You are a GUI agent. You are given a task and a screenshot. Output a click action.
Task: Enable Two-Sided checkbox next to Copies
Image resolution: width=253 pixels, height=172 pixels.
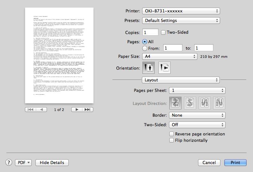[163, 32]
